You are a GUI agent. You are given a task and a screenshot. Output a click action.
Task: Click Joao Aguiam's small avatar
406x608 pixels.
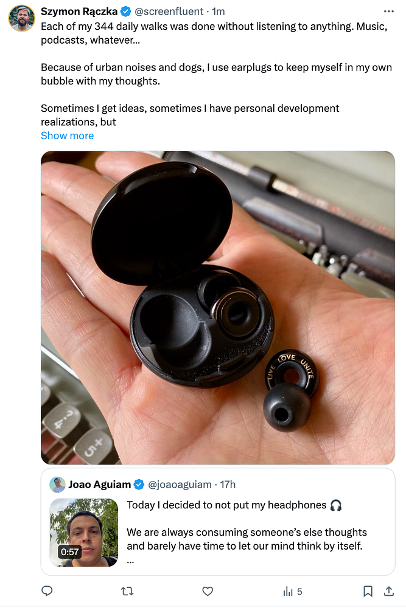coord(57,485)
